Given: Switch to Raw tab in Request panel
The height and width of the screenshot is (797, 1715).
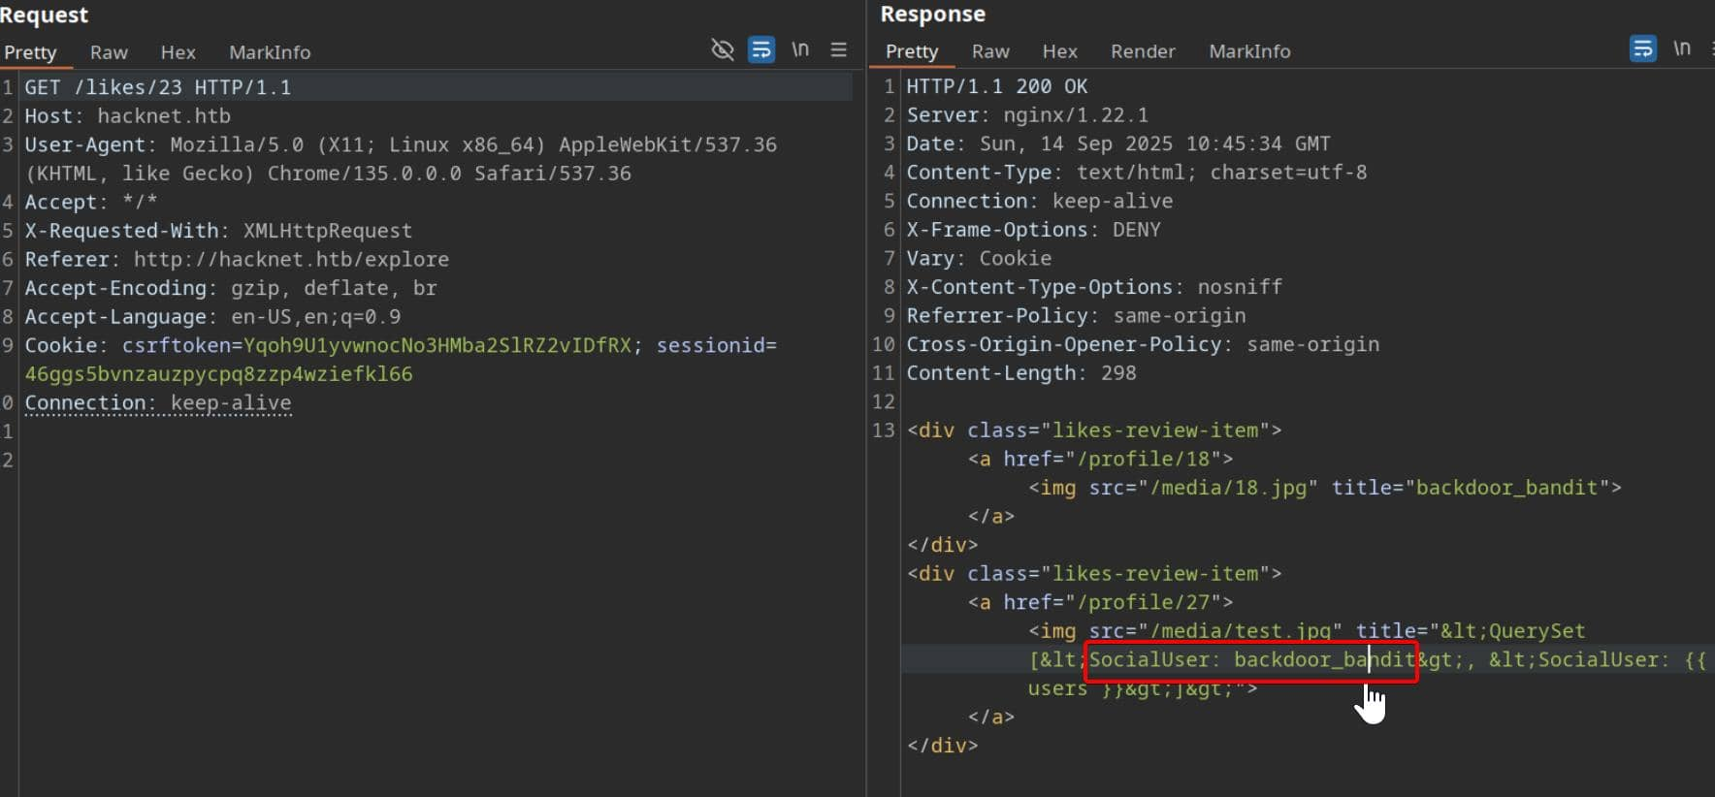Looking at the screenshot, I should tap(109, 52).
